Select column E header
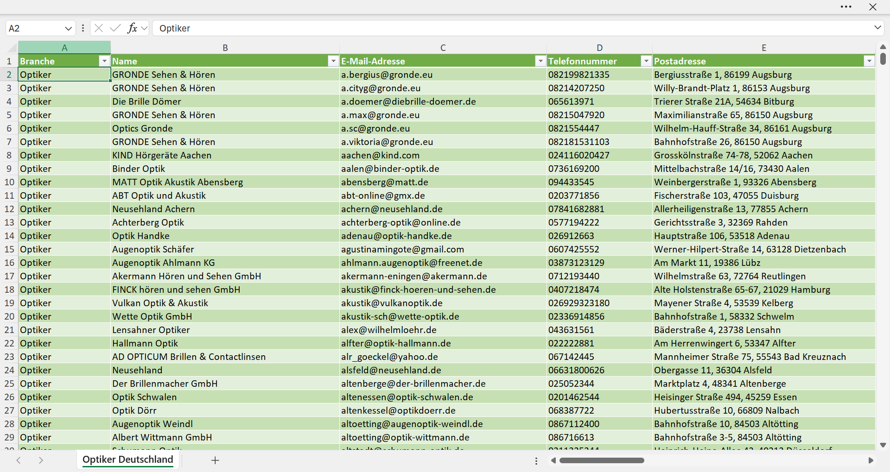The image size is (890, 472). pyautogui.click(x=764, y=48)
